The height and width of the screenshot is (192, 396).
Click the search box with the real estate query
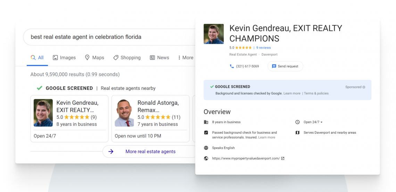click(109, 37)
